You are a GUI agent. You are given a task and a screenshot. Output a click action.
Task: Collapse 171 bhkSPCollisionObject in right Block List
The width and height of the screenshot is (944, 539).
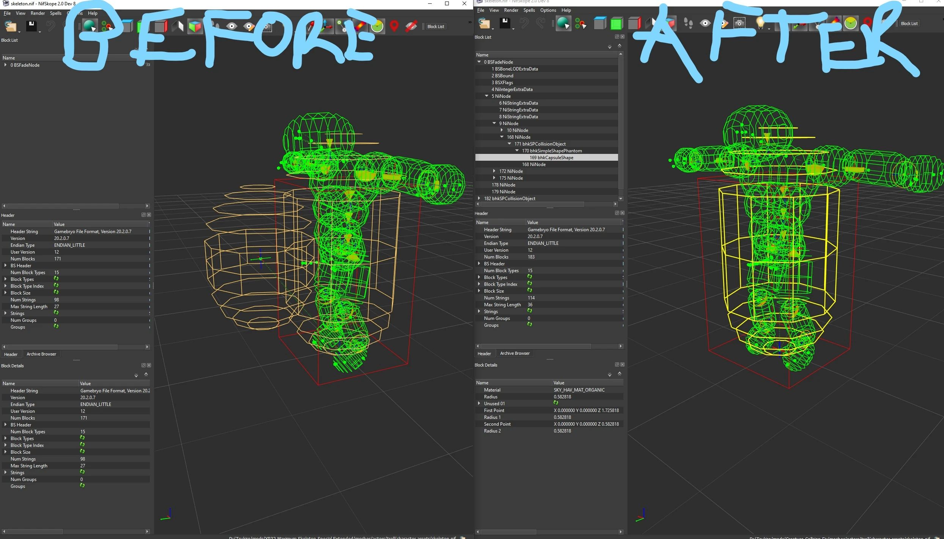509,144
